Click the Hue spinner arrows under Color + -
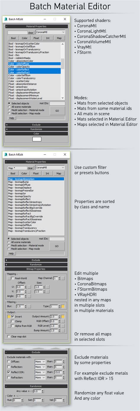The height and width of the screenshot is (411, 140). (22, 400)
